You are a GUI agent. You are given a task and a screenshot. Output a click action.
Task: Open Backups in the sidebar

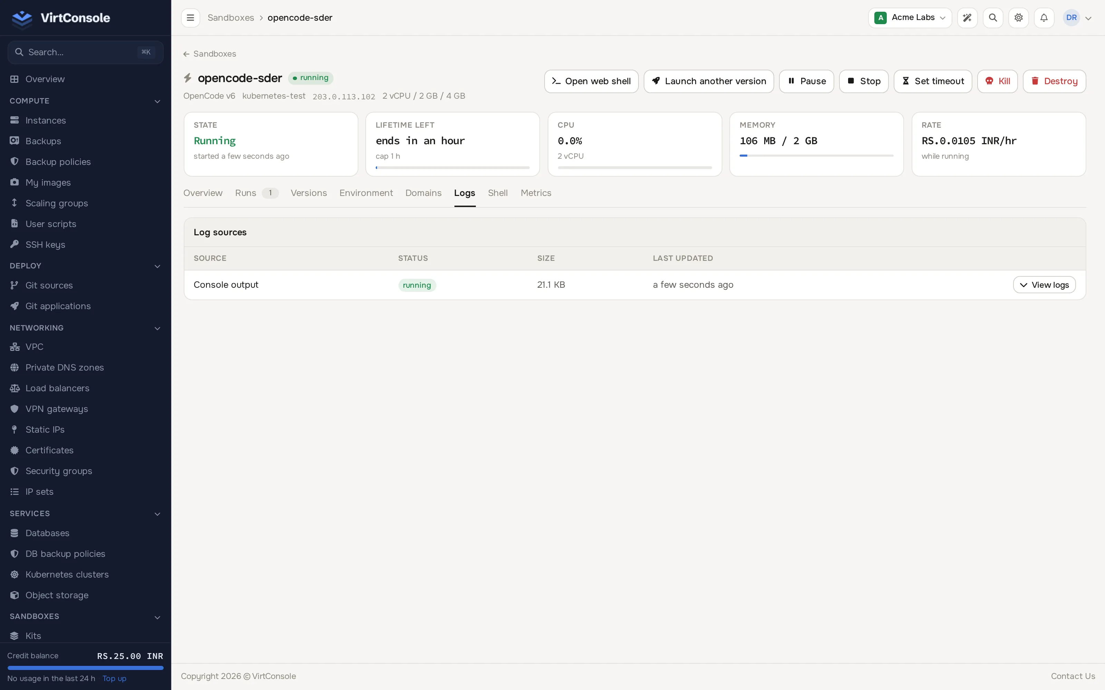pos(44,141)
